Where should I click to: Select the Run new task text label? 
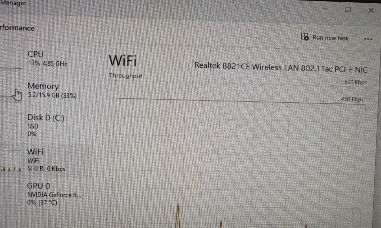coord(330,38)
